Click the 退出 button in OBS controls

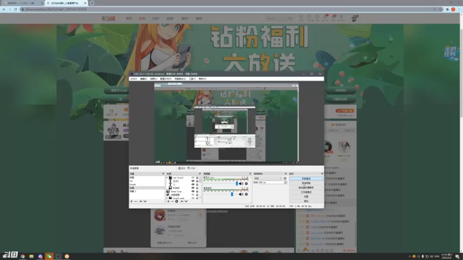click(306, 201)
